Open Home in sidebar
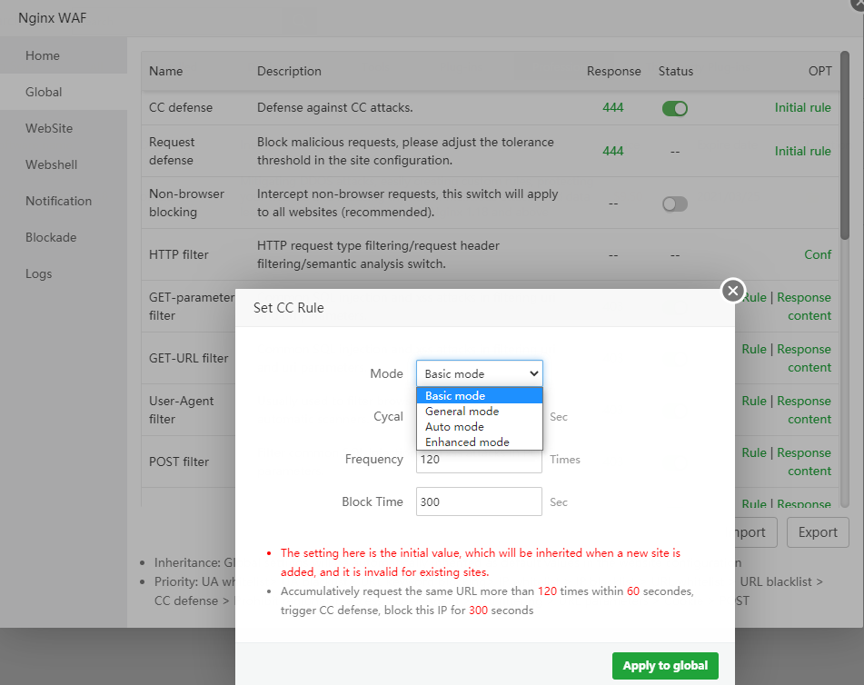 click(x=43, y=56)
